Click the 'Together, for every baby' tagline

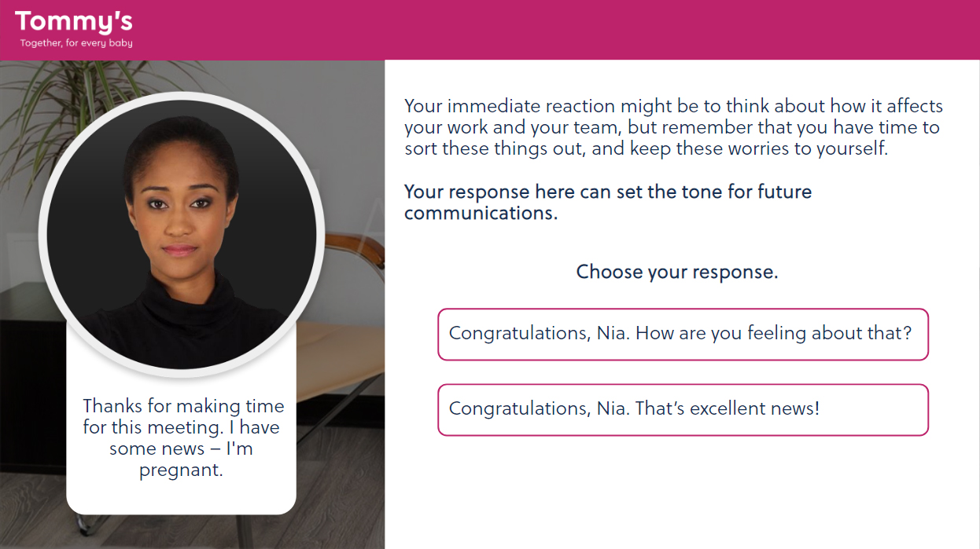tap(76, 43)
